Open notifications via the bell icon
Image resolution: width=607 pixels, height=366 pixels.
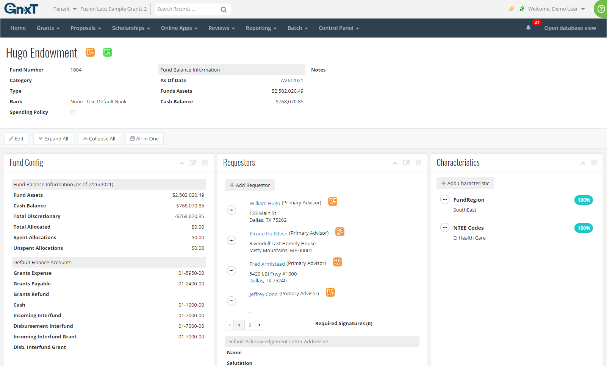528,28
